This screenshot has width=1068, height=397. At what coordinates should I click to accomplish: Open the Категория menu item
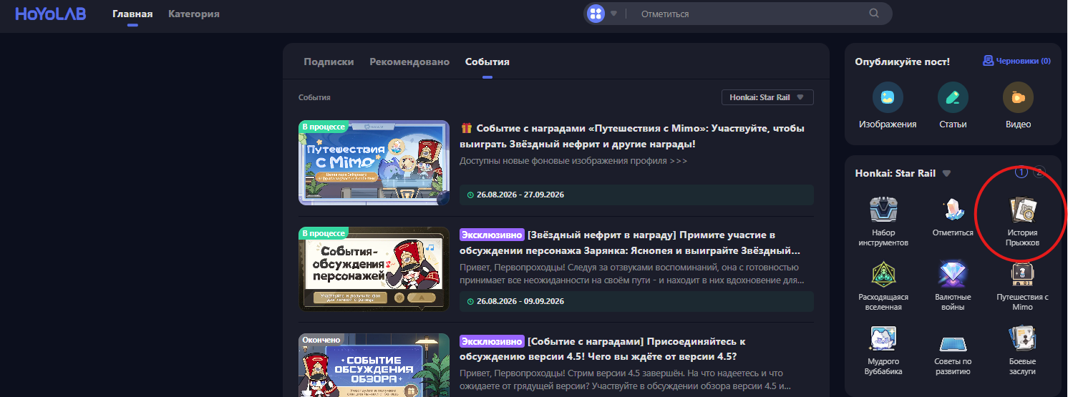(194, 14)
